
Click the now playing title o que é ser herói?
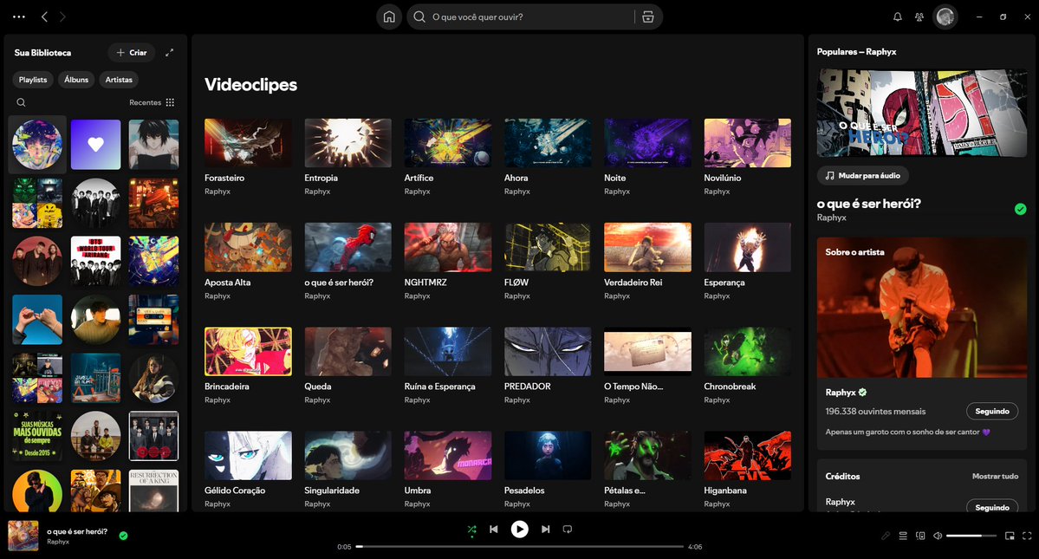click(77, 531)
